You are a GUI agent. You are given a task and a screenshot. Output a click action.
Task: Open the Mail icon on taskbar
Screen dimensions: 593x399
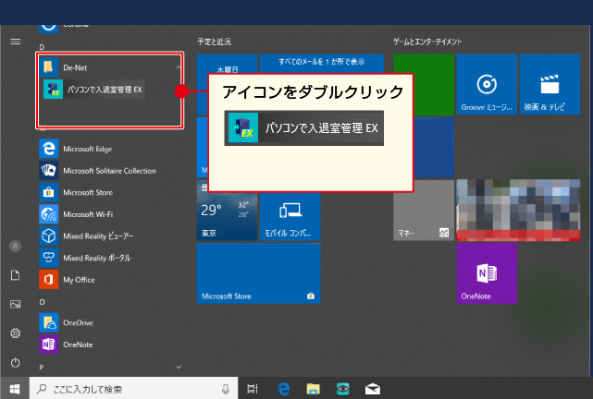point(373,389)
